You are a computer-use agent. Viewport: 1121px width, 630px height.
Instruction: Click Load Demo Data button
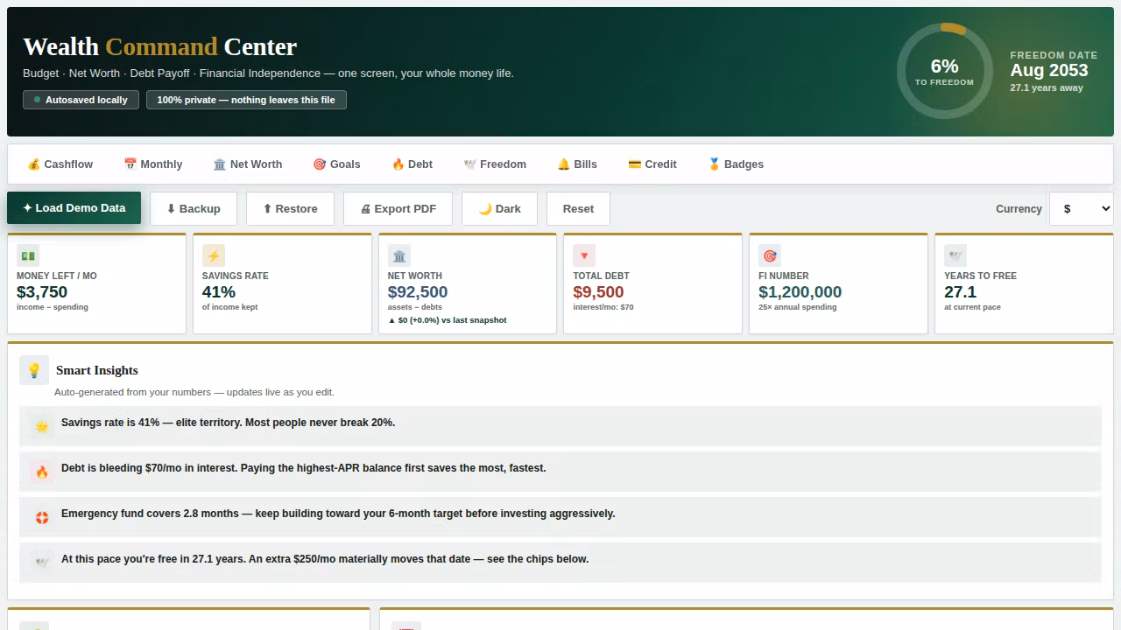coord(74,208)
